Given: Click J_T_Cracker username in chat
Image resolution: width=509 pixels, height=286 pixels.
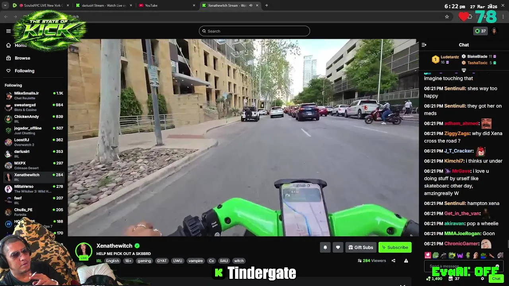Looking at the screenshot, I should [x=458, y=151].
